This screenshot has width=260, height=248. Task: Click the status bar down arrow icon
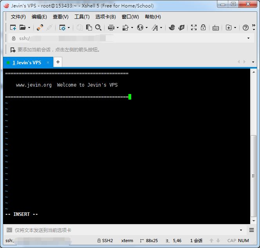point(218,241)
